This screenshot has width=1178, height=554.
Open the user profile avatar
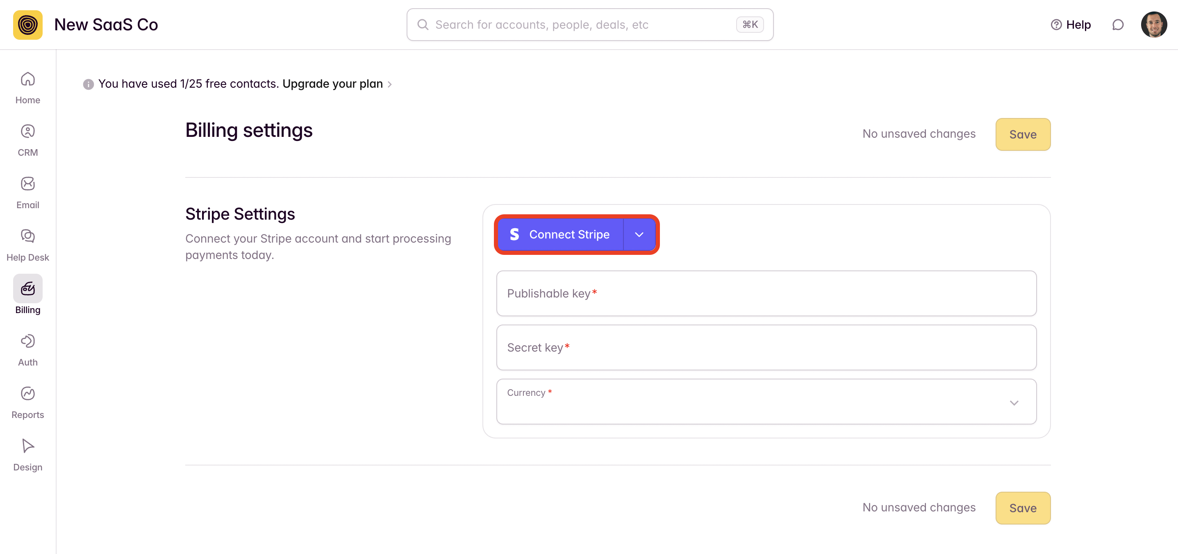pos(1153,25)
